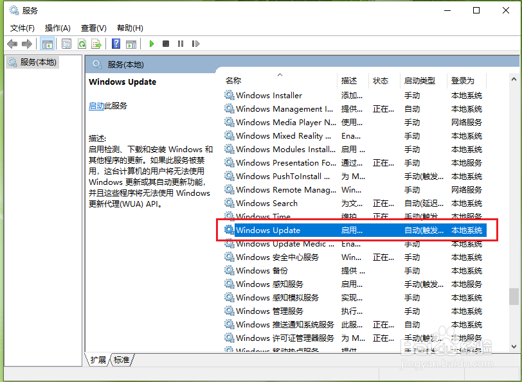Viewport: 522px width, 382px height.
Task: Select the Windows Management Instrumentation service
Action: point(355,109)
